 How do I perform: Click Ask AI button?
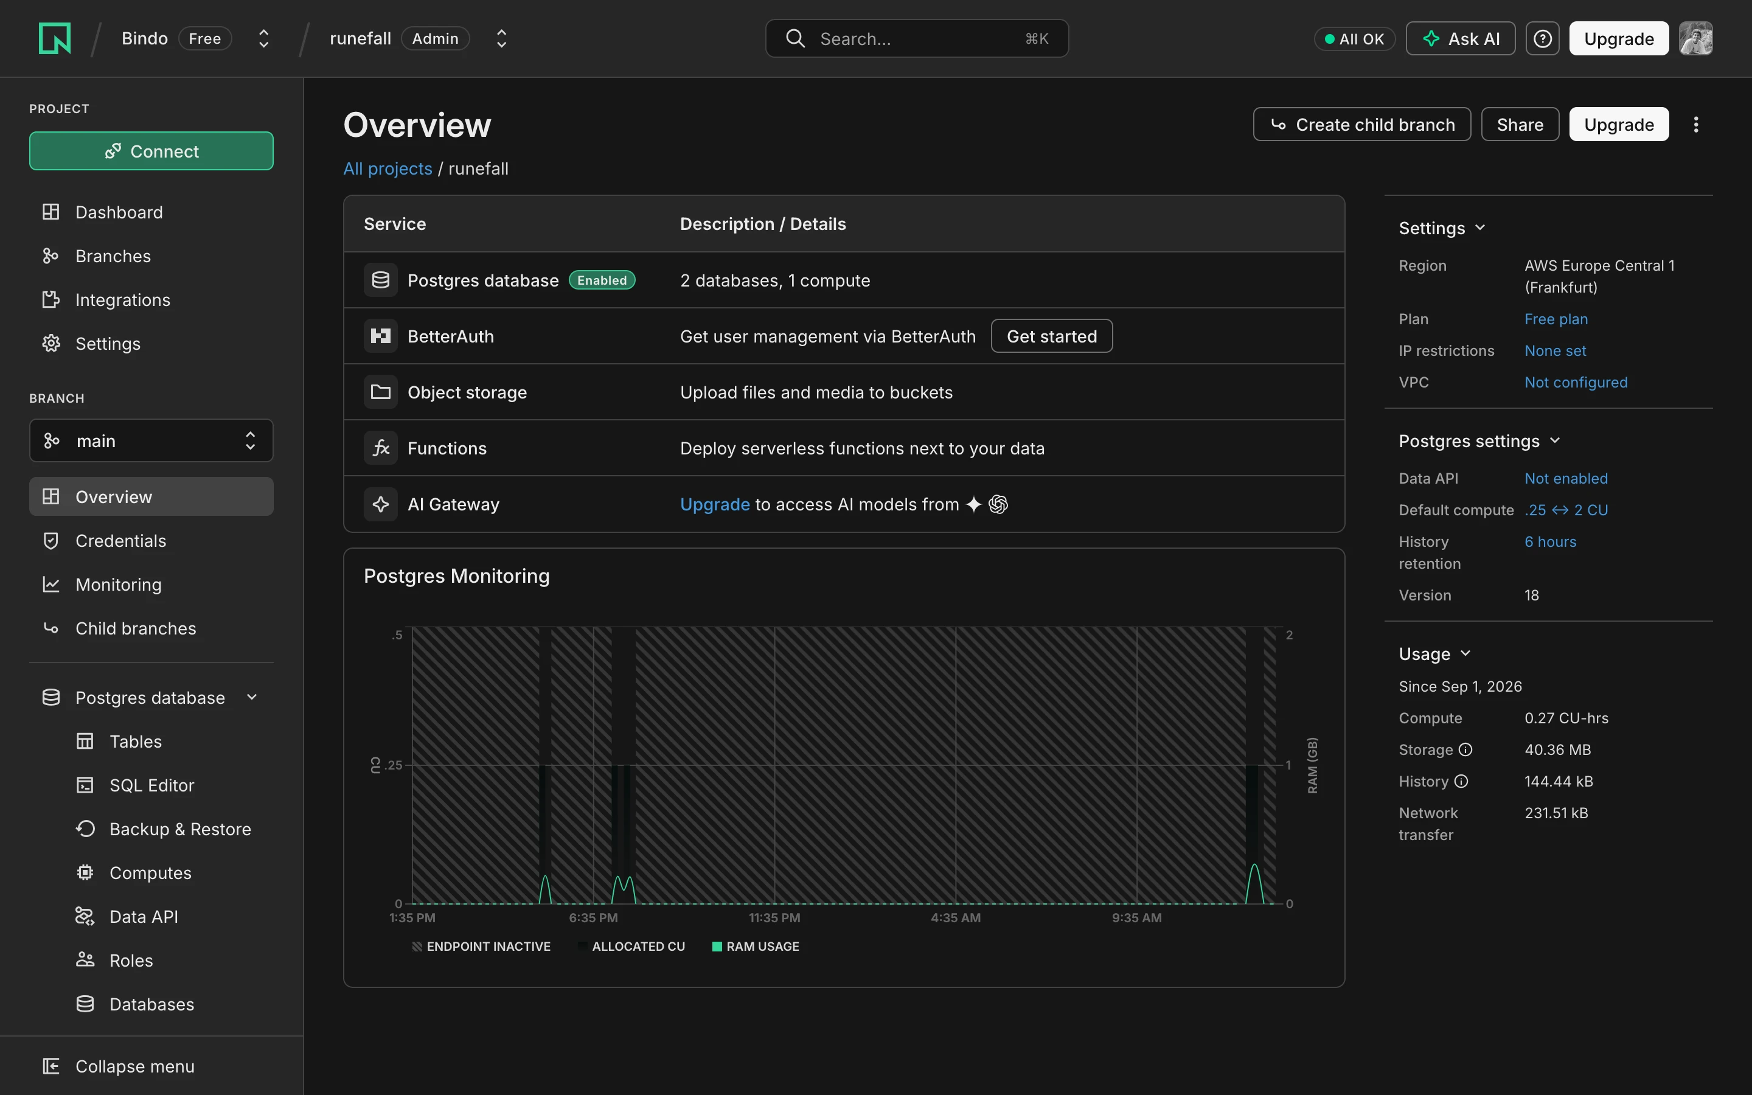click(1460, 38)
